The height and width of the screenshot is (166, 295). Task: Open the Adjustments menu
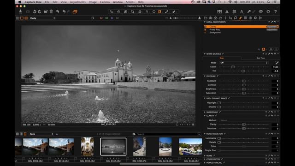(78, 2)
